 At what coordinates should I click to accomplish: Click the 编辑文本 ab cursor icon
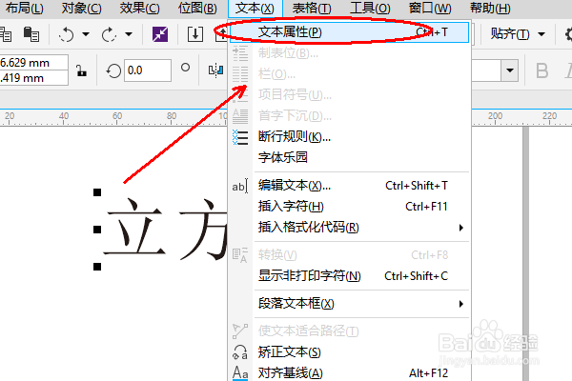coord(240,187)
